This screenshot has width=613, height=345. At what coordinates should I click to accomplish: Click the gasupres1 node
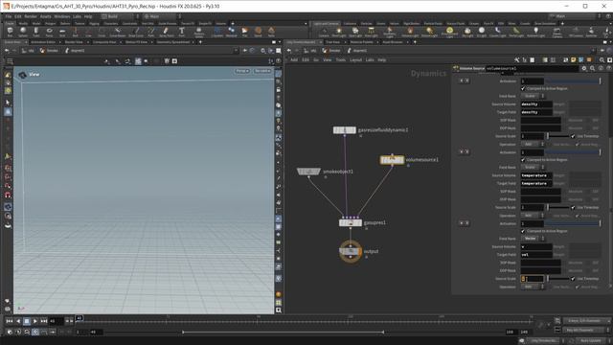click(x=351, y=222)
